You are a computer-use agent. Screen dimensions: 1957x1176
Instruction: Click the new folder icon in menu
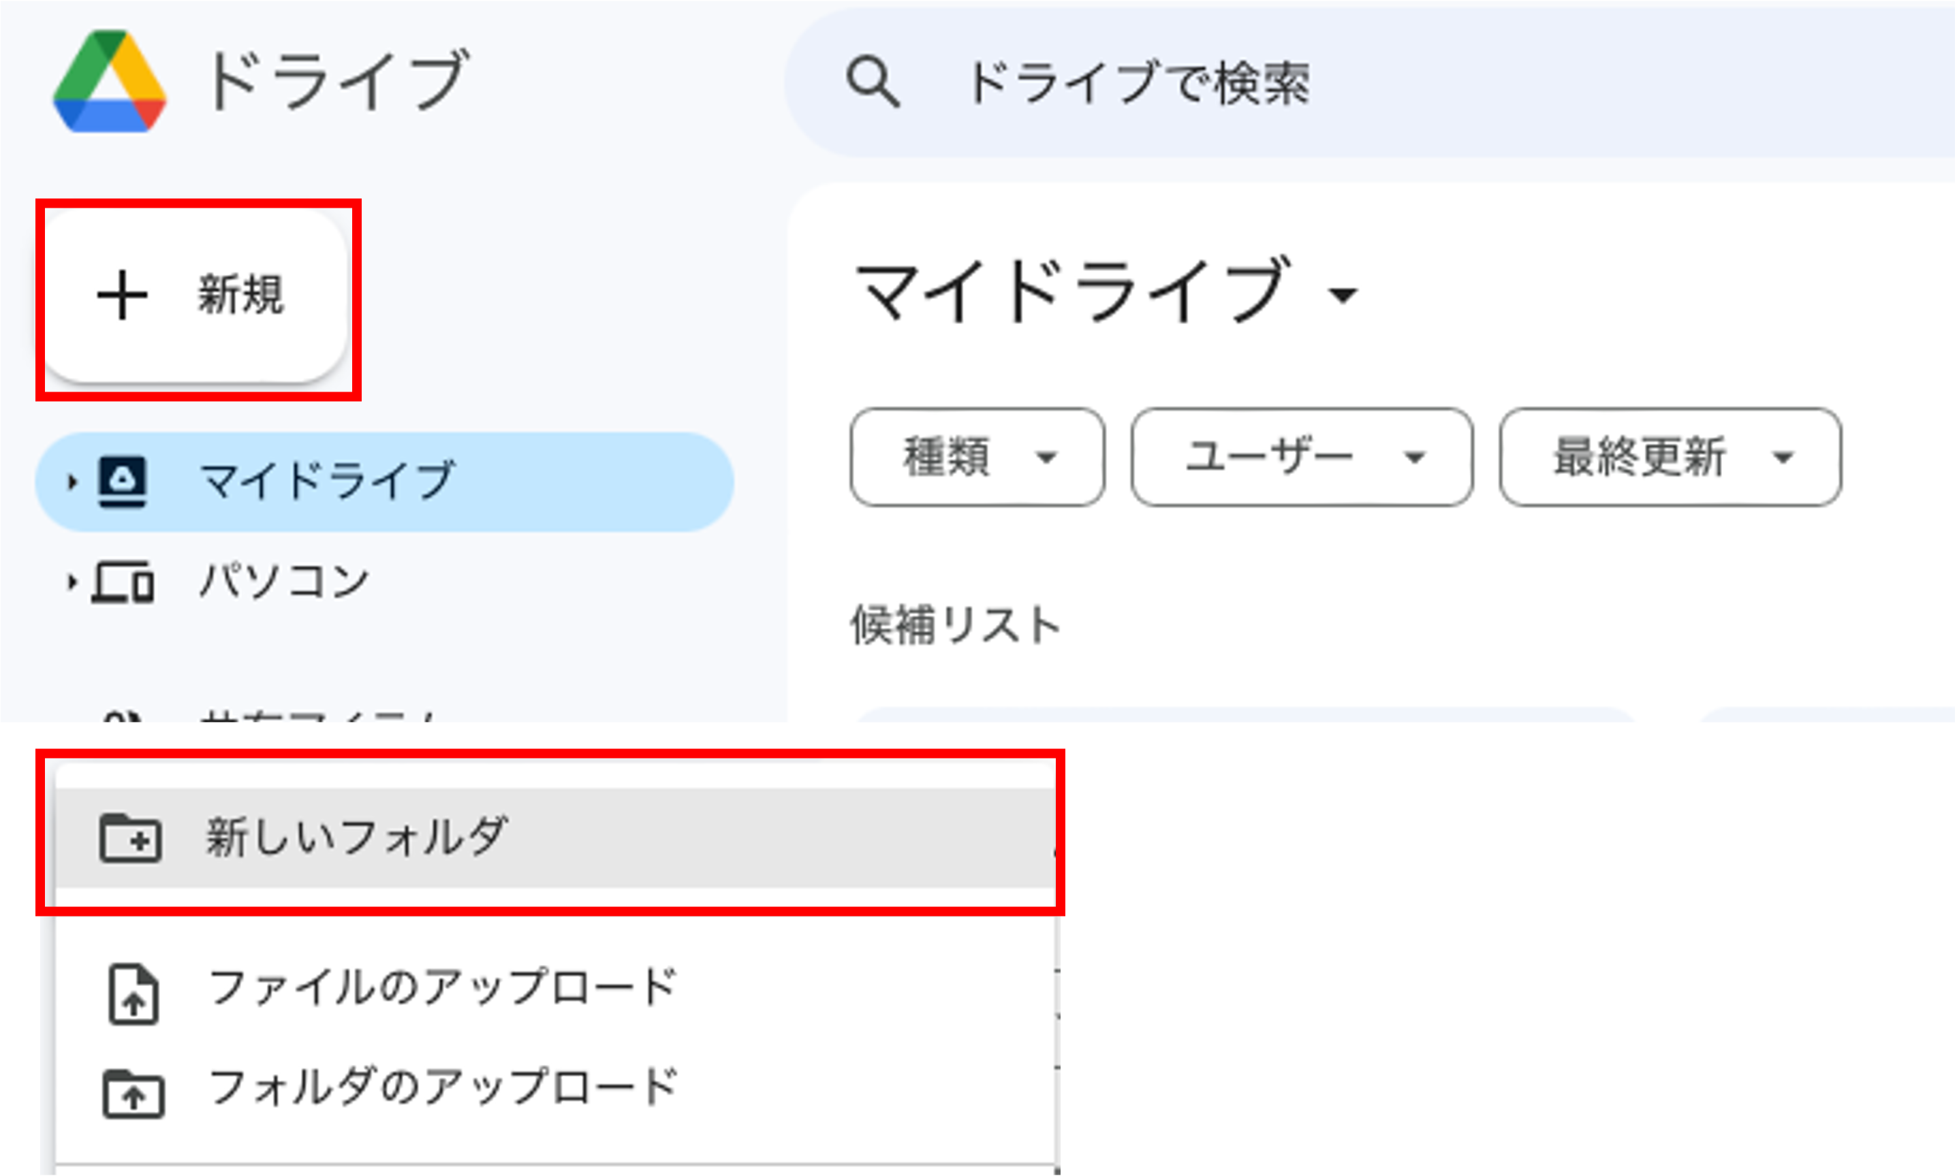[131, 838]
